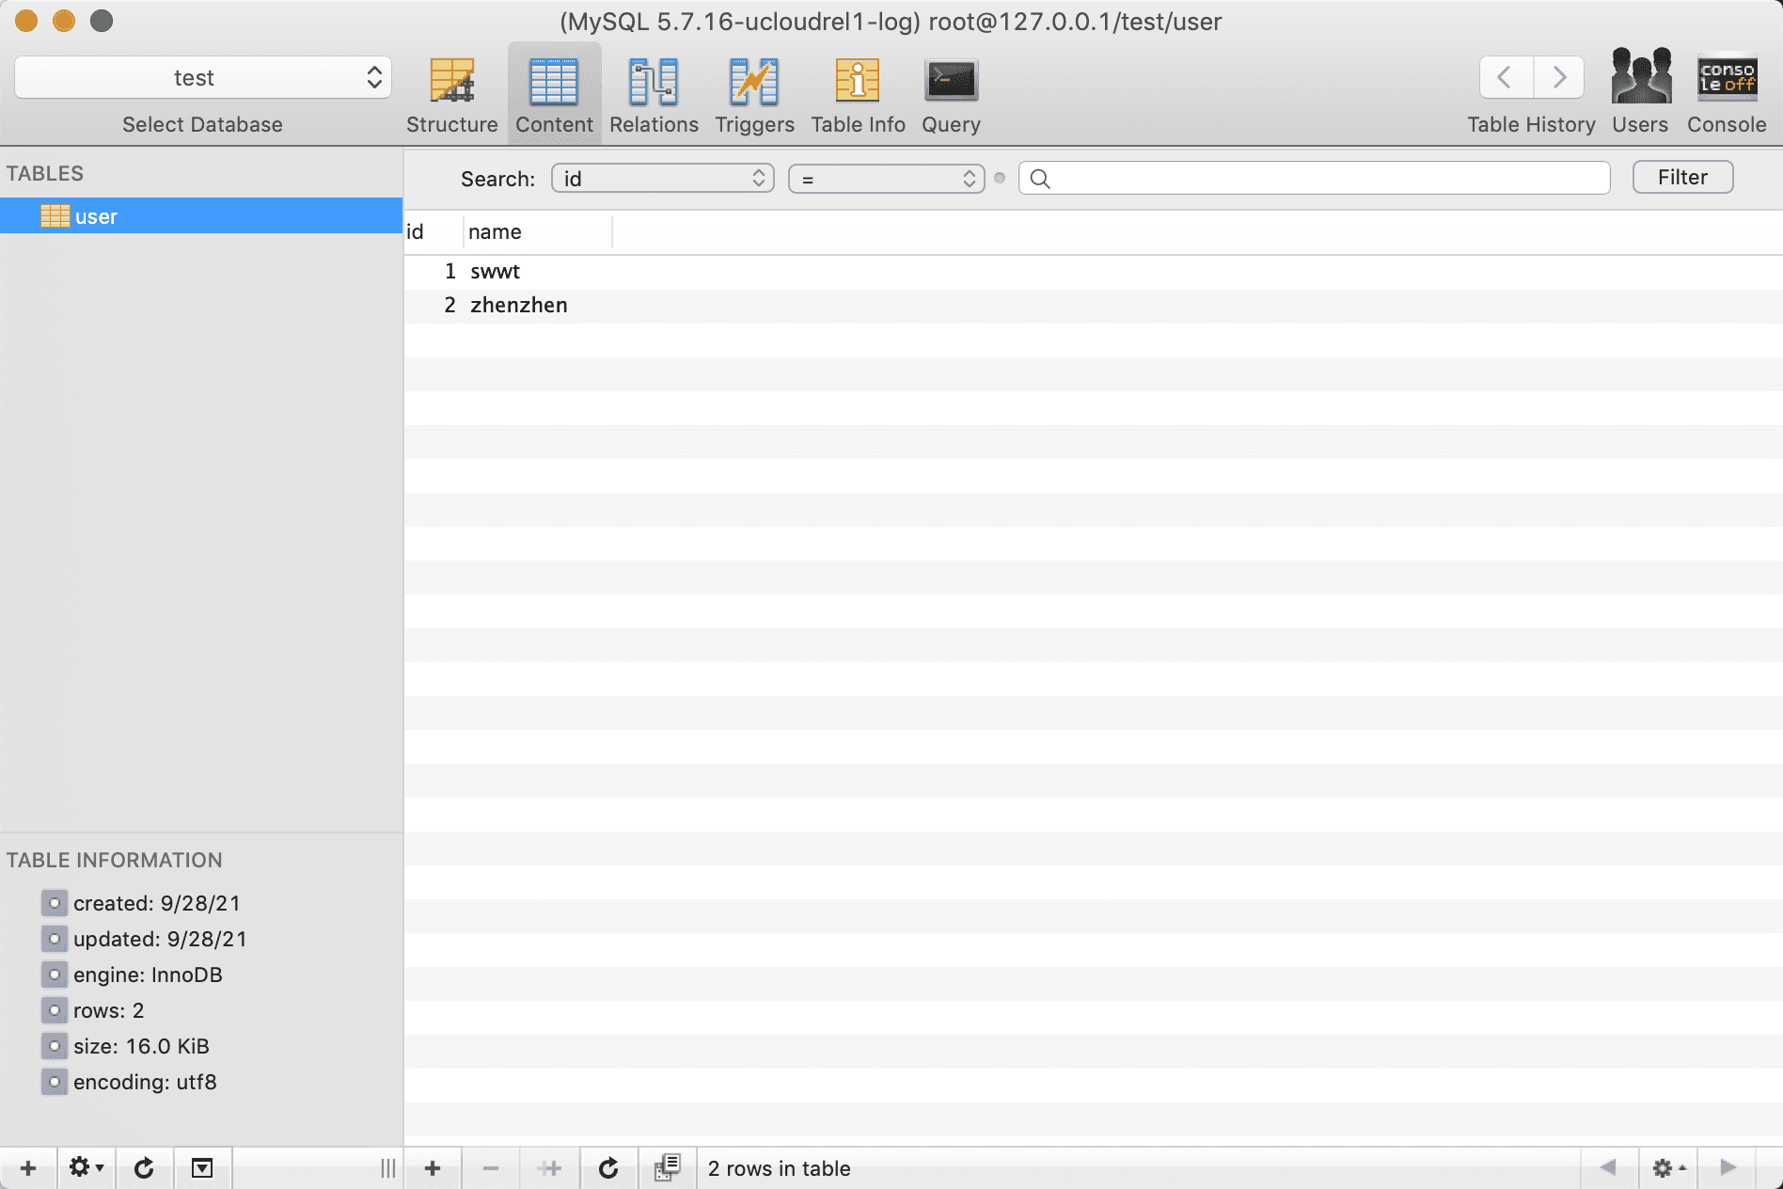Screen dimensions: 1783x1189
Task: Click the 2 rows in table status
Action: click(779, 1167)
